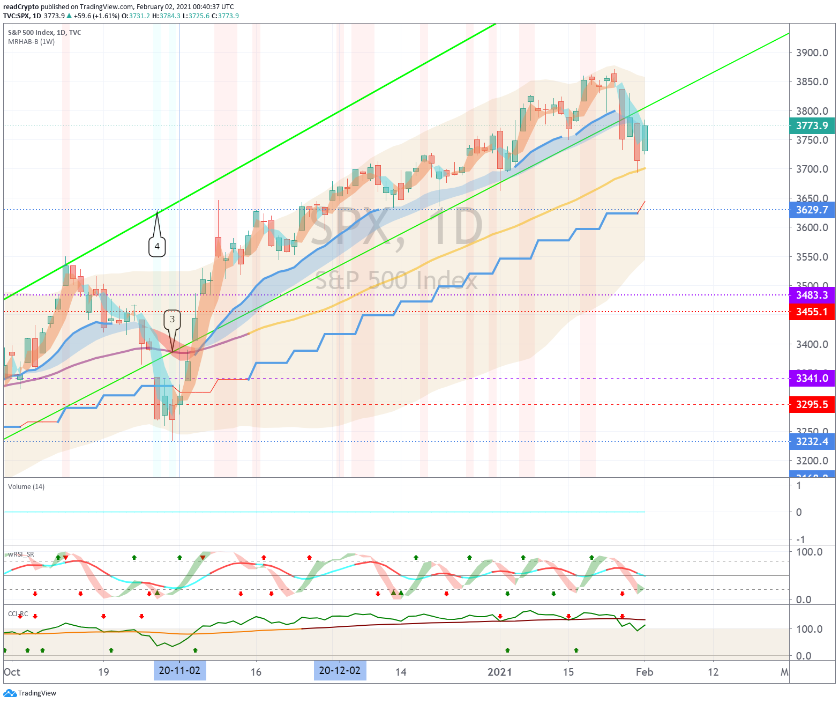Click the CCI_RC indicator label
The height and width of the screenshot is (703, 839).
18,614
